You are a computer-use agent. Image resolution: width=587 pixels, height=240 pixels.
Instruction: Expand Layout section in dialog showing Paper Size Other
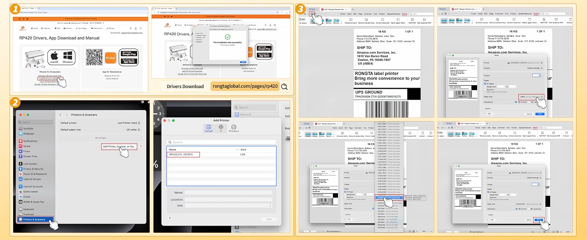(x=488, y=108)
